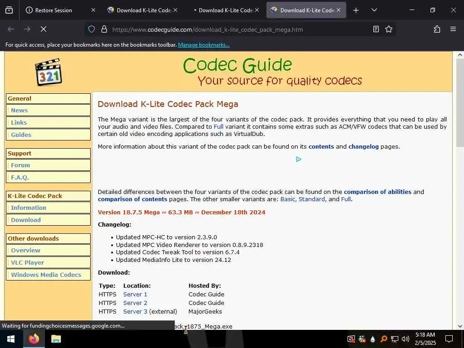
Task: Open a new tab with the plus button
Action: pyautogui.click(x=356, y=10)
